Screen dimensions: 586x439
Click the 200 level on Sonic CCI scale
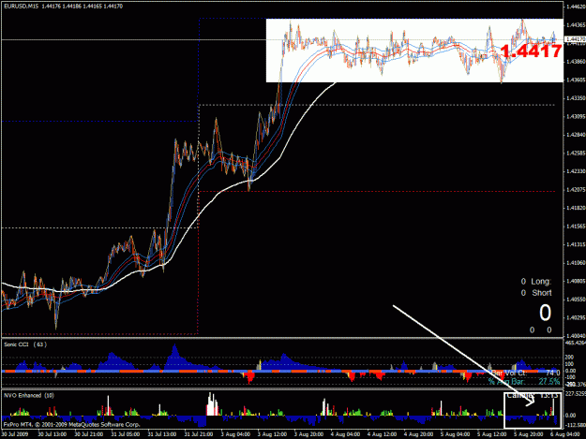(x=569, y=358)
